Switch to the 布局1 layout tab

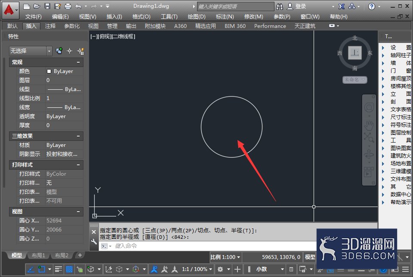(38, 255)
